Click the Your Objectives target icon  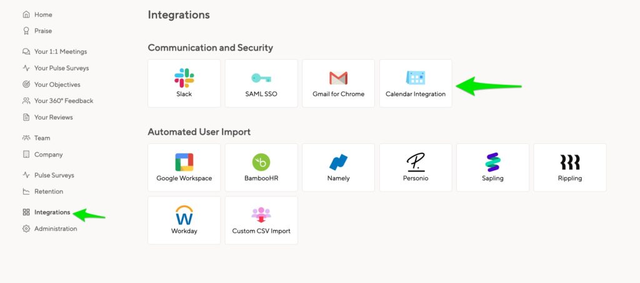click(26, 84)
